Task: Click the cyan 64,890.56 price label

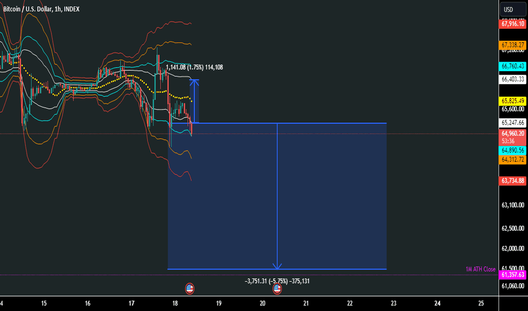Action: 513,150
